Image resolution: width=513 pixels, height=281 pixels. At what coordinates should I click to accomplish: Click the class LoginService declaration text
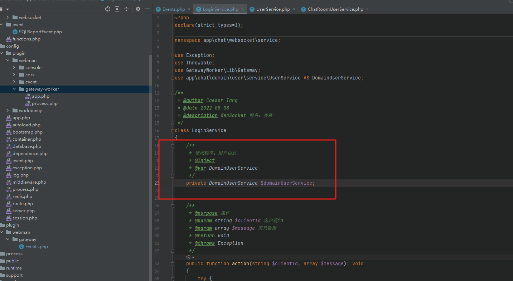coord(200,131)
